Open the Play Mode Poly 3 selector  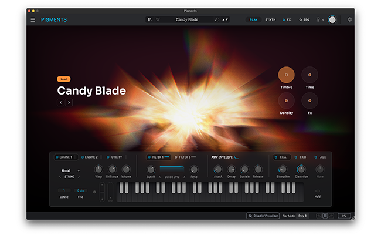click(x=301, y=216)
